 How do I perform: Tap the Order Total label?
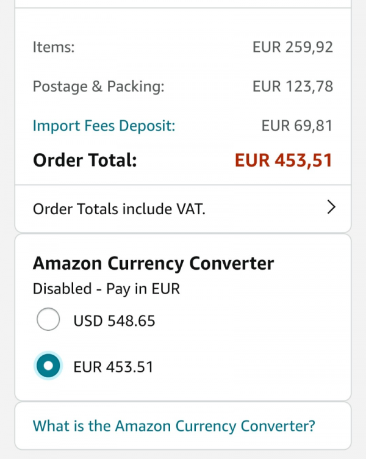85,161
